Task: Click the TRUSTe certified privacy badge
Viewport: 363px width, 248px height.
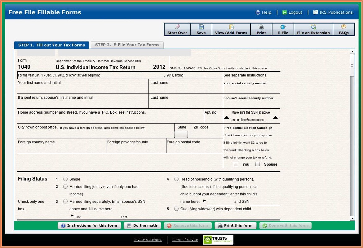Action: [x=218, y=240]
